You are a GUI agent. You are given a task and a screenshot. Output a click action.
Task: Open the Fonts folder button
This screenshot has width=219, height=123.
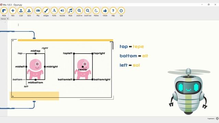[54, 12]
